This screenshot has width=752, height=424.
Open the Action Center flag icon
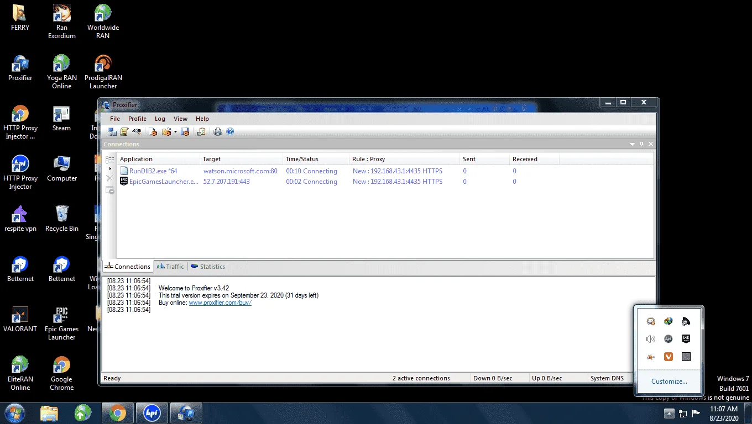(x=696, y=413)
